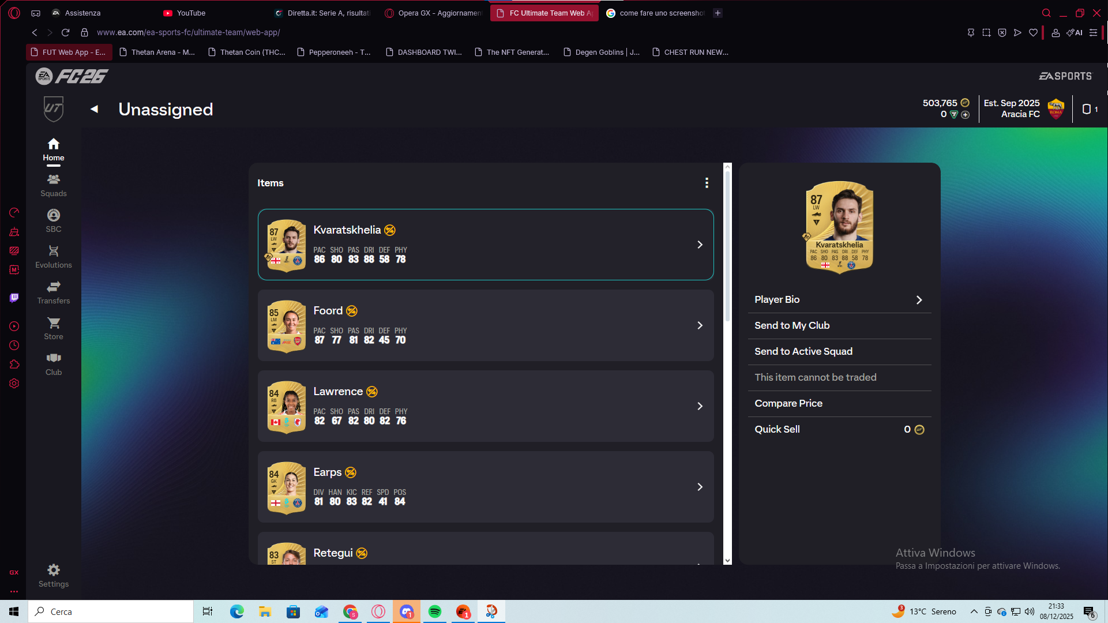Image resolution: width=1108 pixels, height=623 pixels.
Task: Expand Player Bio chevron
Action: click(919, 300)
